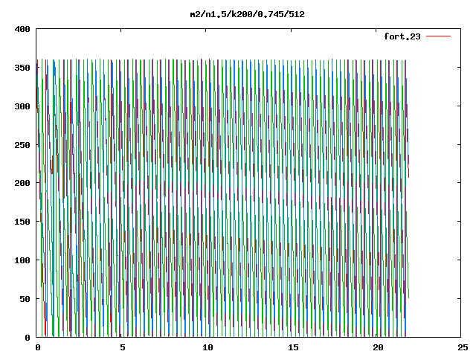
Task: Click the y-axis label 250
Action: click(22, 145)
